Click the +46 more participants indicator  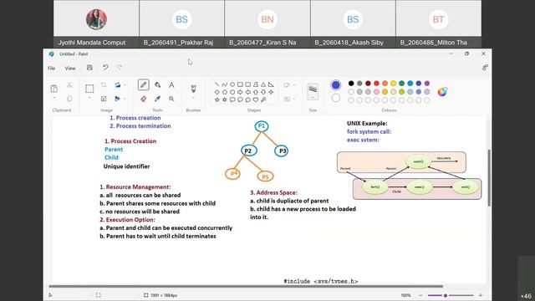coord(526,296)
